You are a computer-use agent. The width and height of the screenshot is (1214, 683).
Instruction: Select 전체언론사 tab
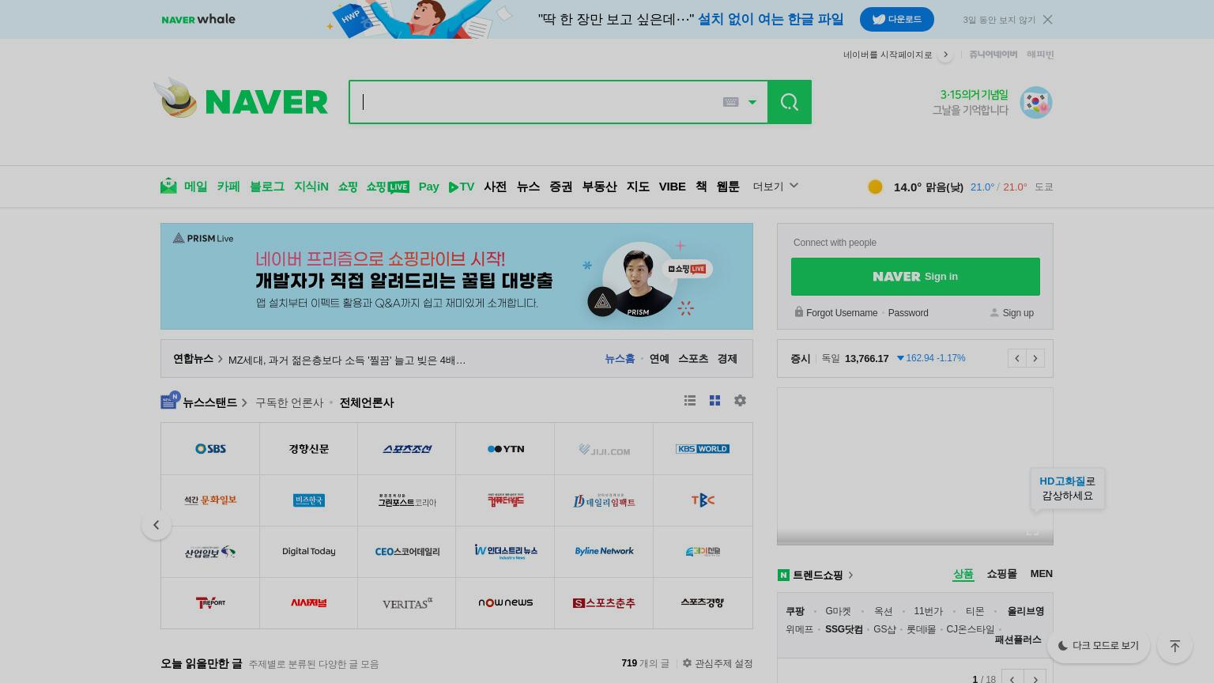[367, 403]
